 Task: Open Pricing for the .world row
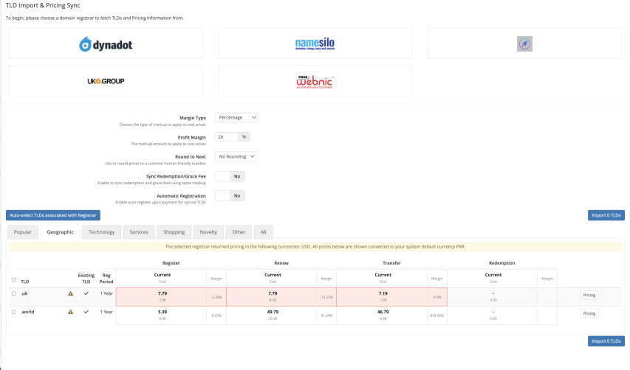589,313
